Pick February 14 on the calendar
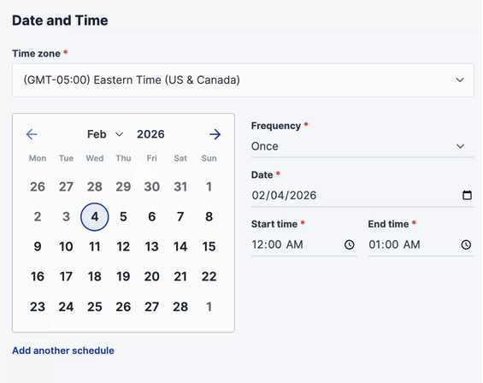 tap(180, 246)
